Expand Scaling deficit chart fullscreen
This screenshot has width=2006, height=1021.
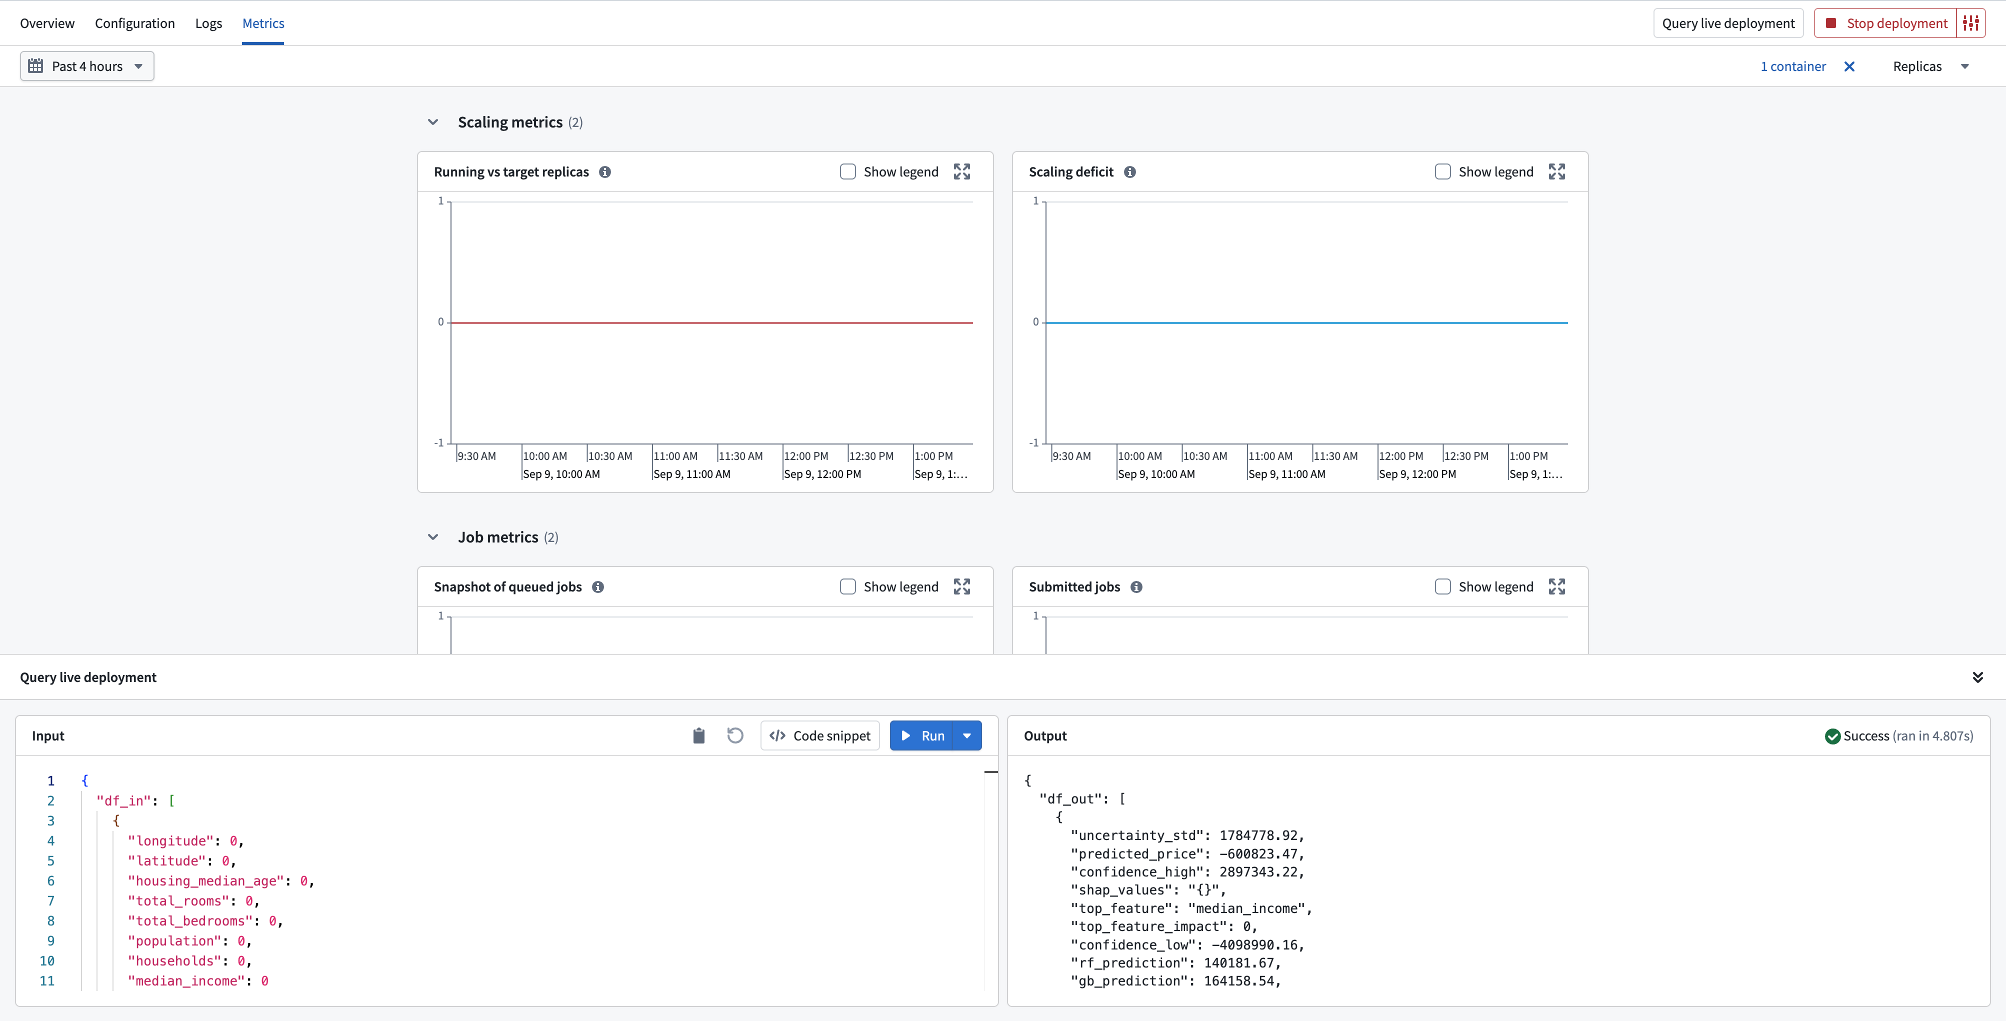(1556, 172)
